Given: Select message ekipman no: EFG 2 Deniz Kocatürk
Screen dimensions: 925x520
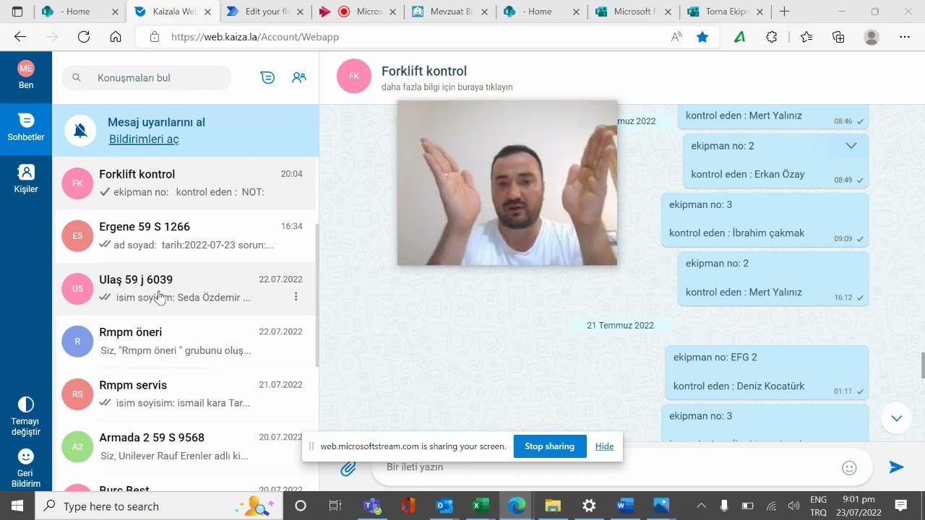Looking at the screenshot, I should click(x=767, y=372).
